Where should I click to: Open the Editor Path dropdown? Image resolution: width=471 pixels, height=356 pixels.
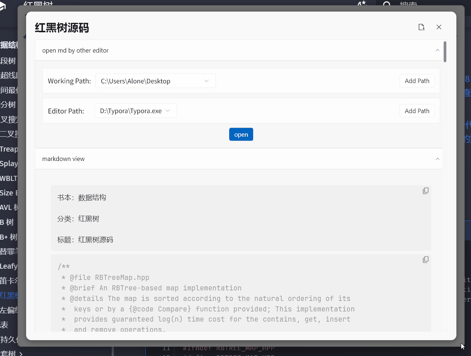[x=136, y=111]
